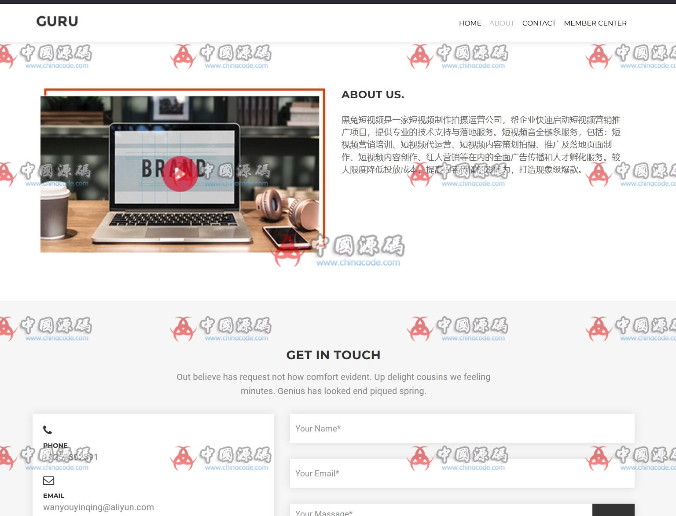Image resolution: width=676 pixels, height=516 pixels.
Task: Go to the HOME menu item
Action: [x=470, y=23]
